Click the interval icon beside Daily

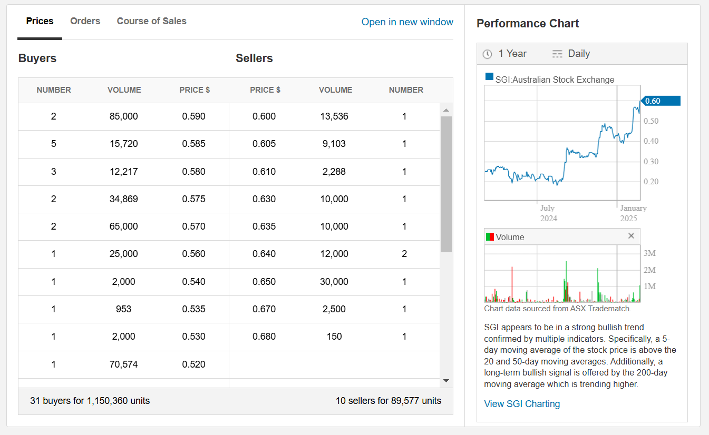coord(557,54)
